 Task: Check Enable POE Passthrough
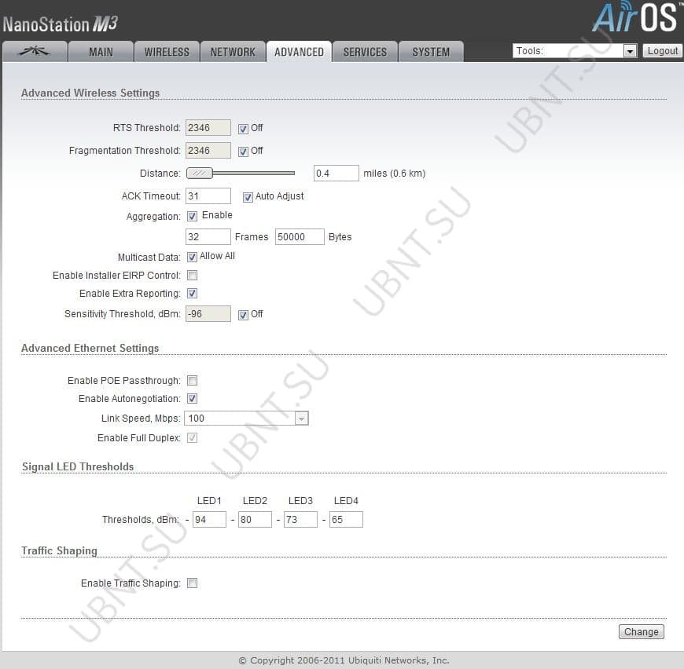click(x=192, y=381)
